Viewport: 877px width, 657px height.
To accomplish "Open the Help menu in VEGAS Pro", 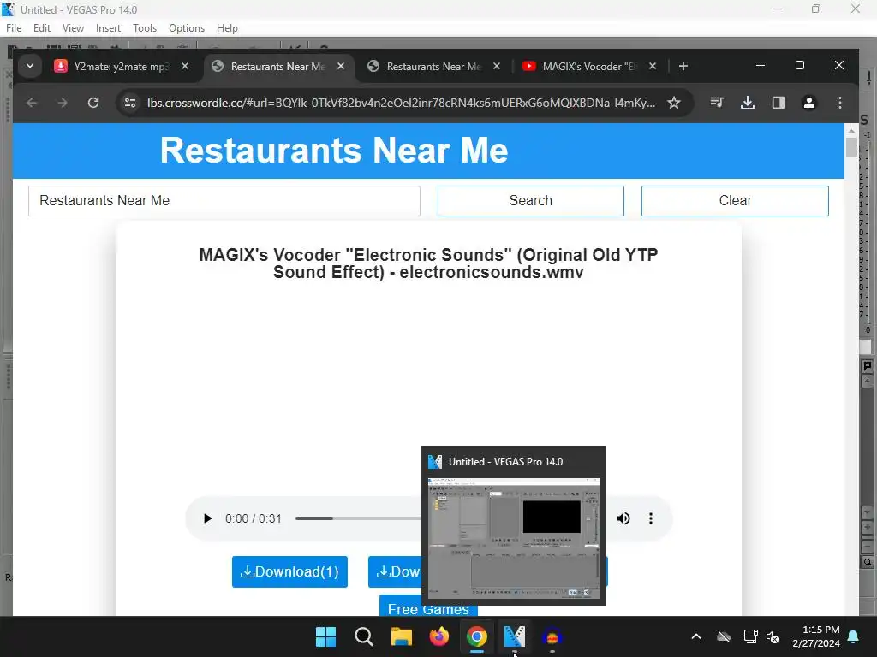I will pos(227,28).
